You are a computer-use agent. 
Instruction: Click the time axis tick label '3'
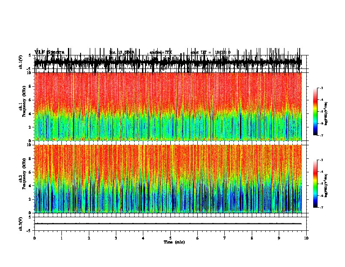116,238
